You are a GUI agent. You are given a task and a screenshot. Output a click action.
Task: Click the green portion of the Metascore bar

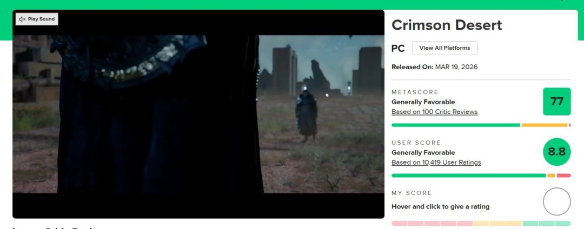coord(456,125)
